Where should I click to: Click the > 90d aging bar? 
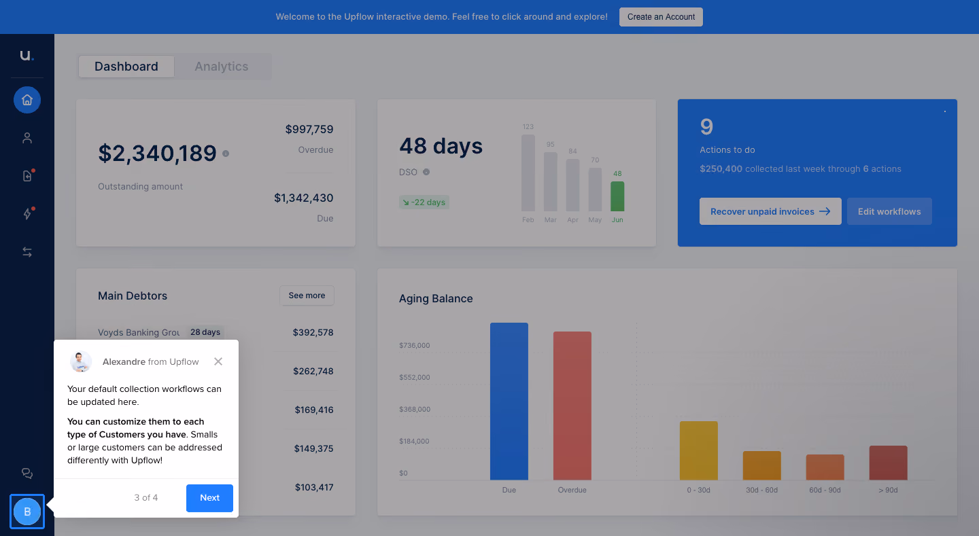coord(889,463)
